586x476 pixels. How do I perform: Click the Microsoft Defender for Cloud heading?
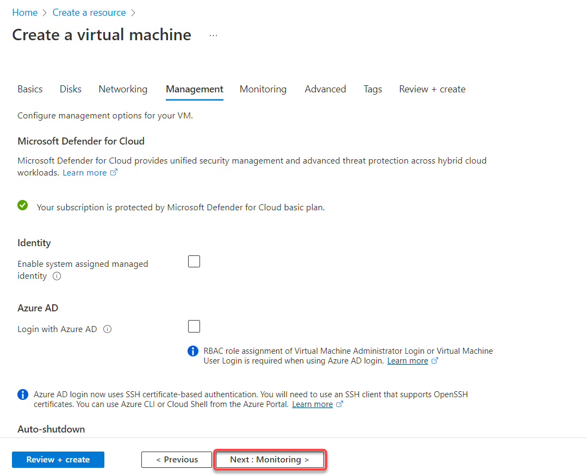81,141
